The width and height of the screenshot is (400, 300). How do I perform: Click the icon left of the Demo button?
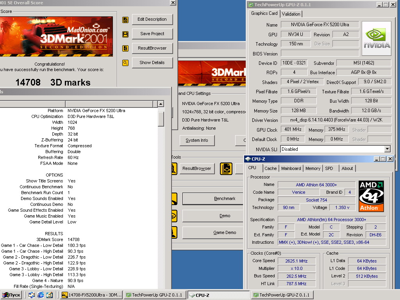pos(175,216)
